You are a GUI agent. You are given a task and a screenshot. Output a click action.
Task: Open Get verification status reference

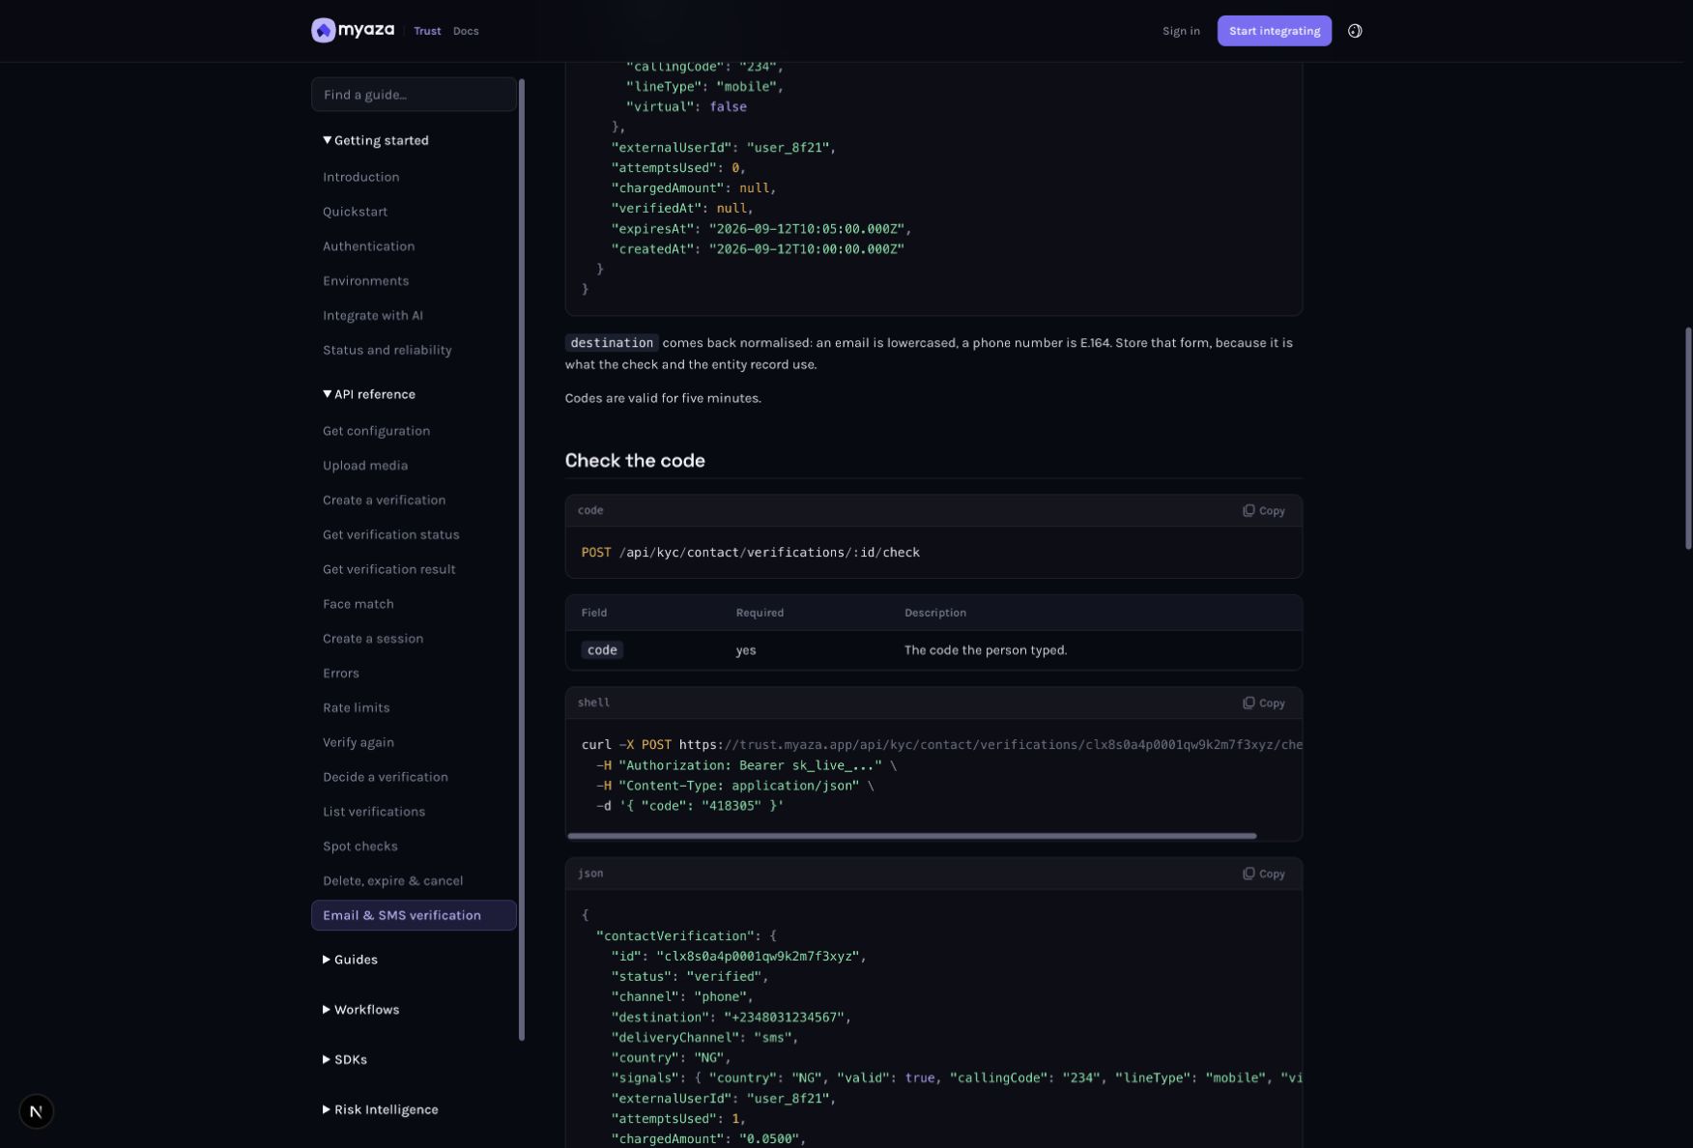[390, 535]
